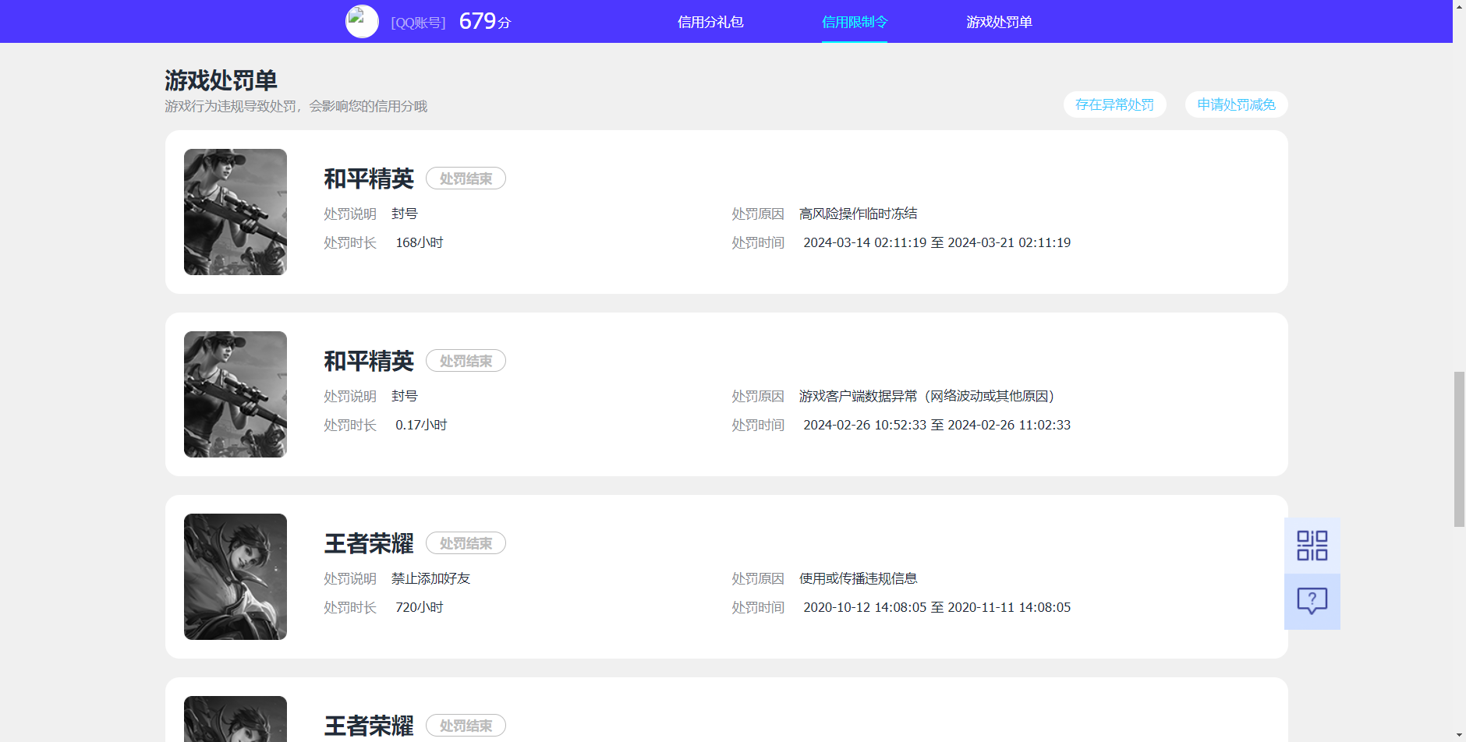Click the reason text 使用或传播违规信息

[858, 578]
